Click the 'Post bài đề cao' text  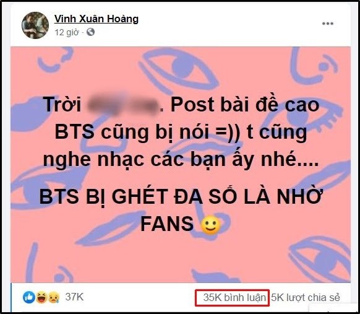tap(245, 105)
